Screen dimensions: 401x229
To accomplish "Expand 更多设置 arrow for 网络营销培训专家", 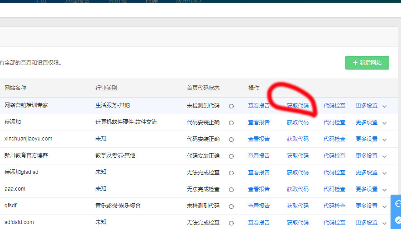I will [x=384, y=107].
